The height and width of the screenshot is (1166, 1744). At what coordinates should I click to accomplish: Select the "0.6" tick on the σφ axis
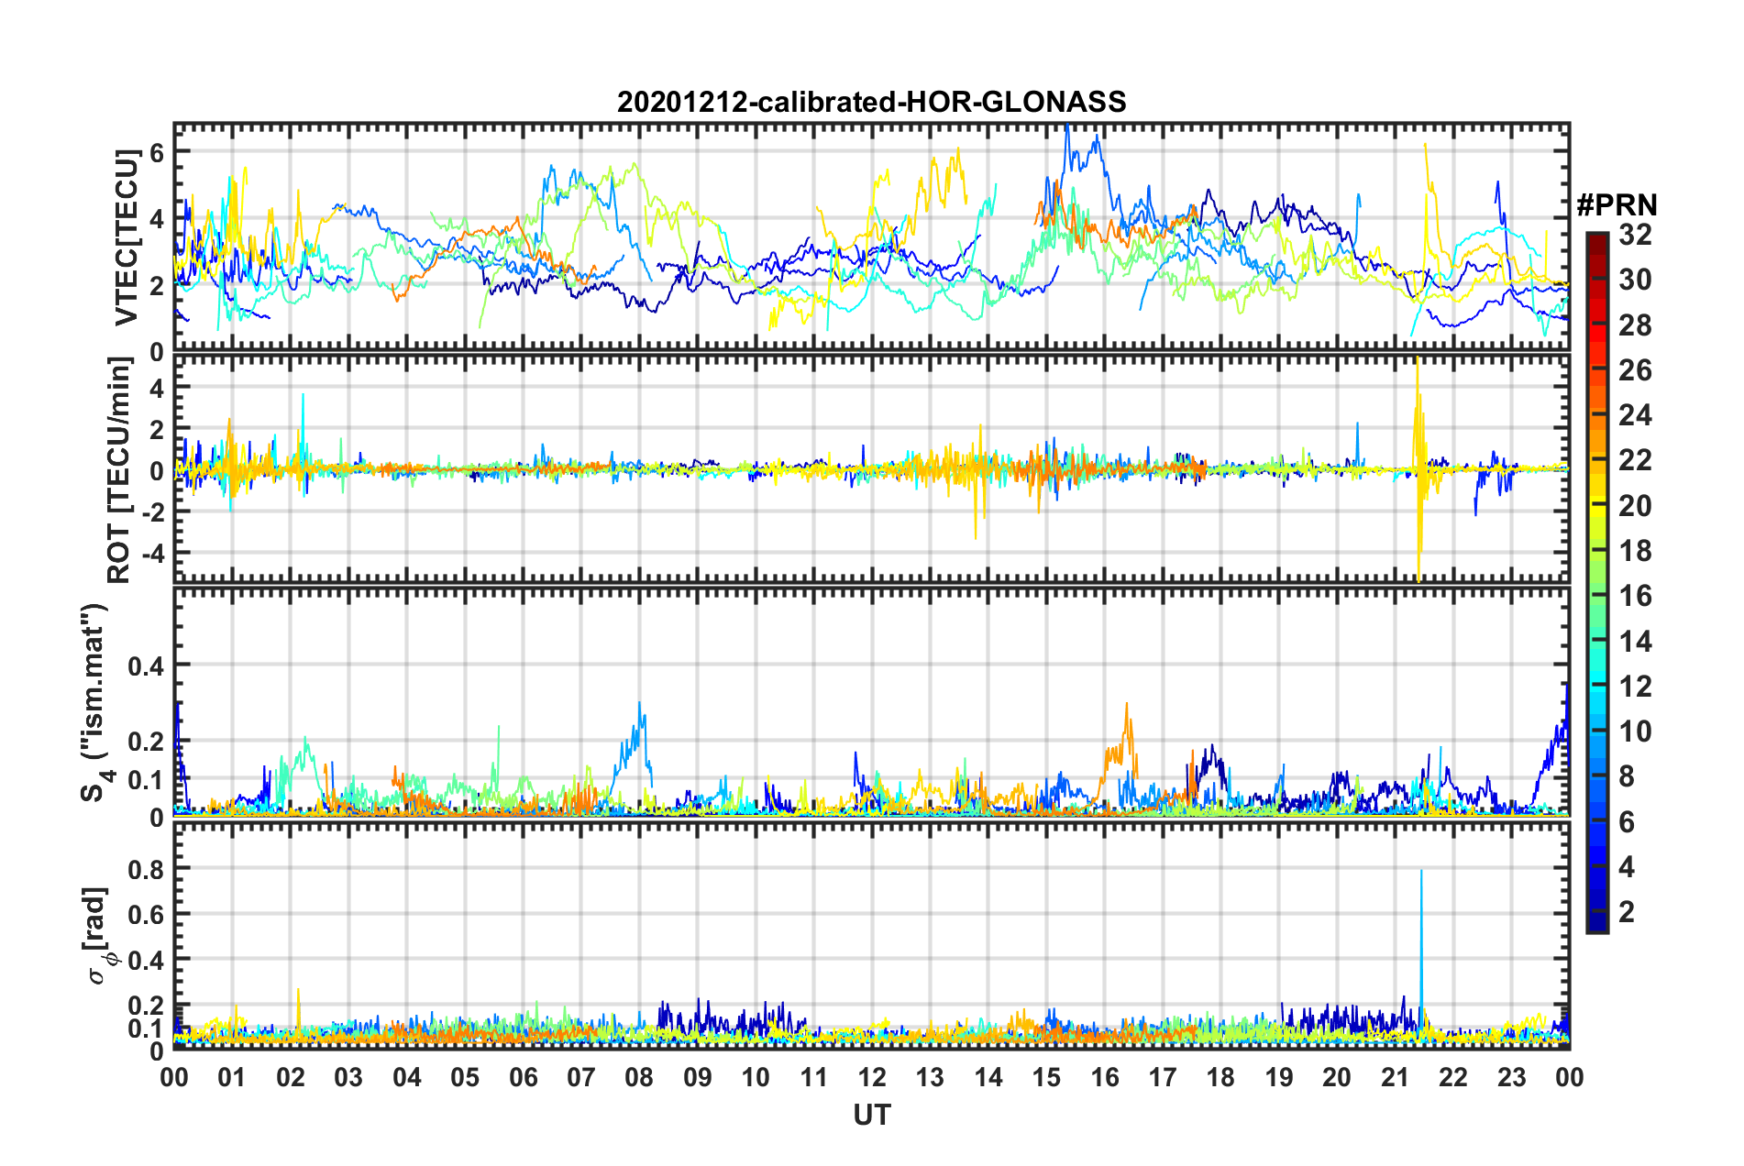(147, 915)
